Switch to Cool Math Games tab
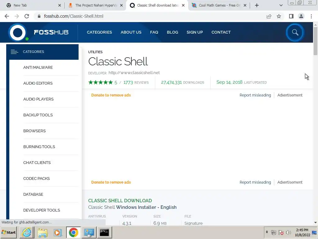 (x=219, y=5)
